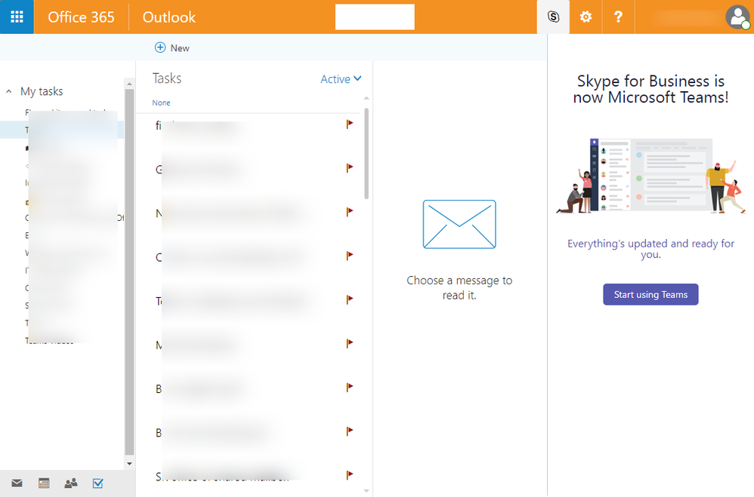Toggle flag on task starting with 'G'
This screenshot has width=754, height=497.
[x=350, y=167]
